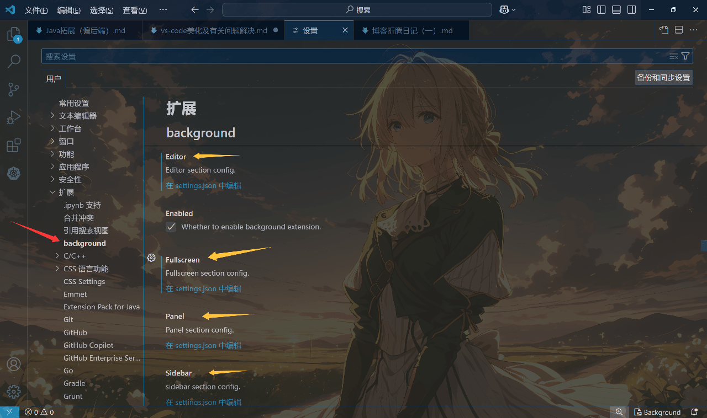Open the Extensions view
Screen dimensions: 707x418
13,146
